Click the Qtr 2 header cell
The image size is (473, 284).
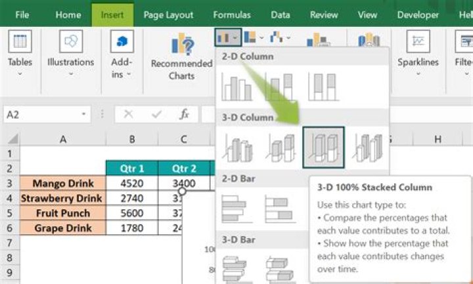coord(184,168)
